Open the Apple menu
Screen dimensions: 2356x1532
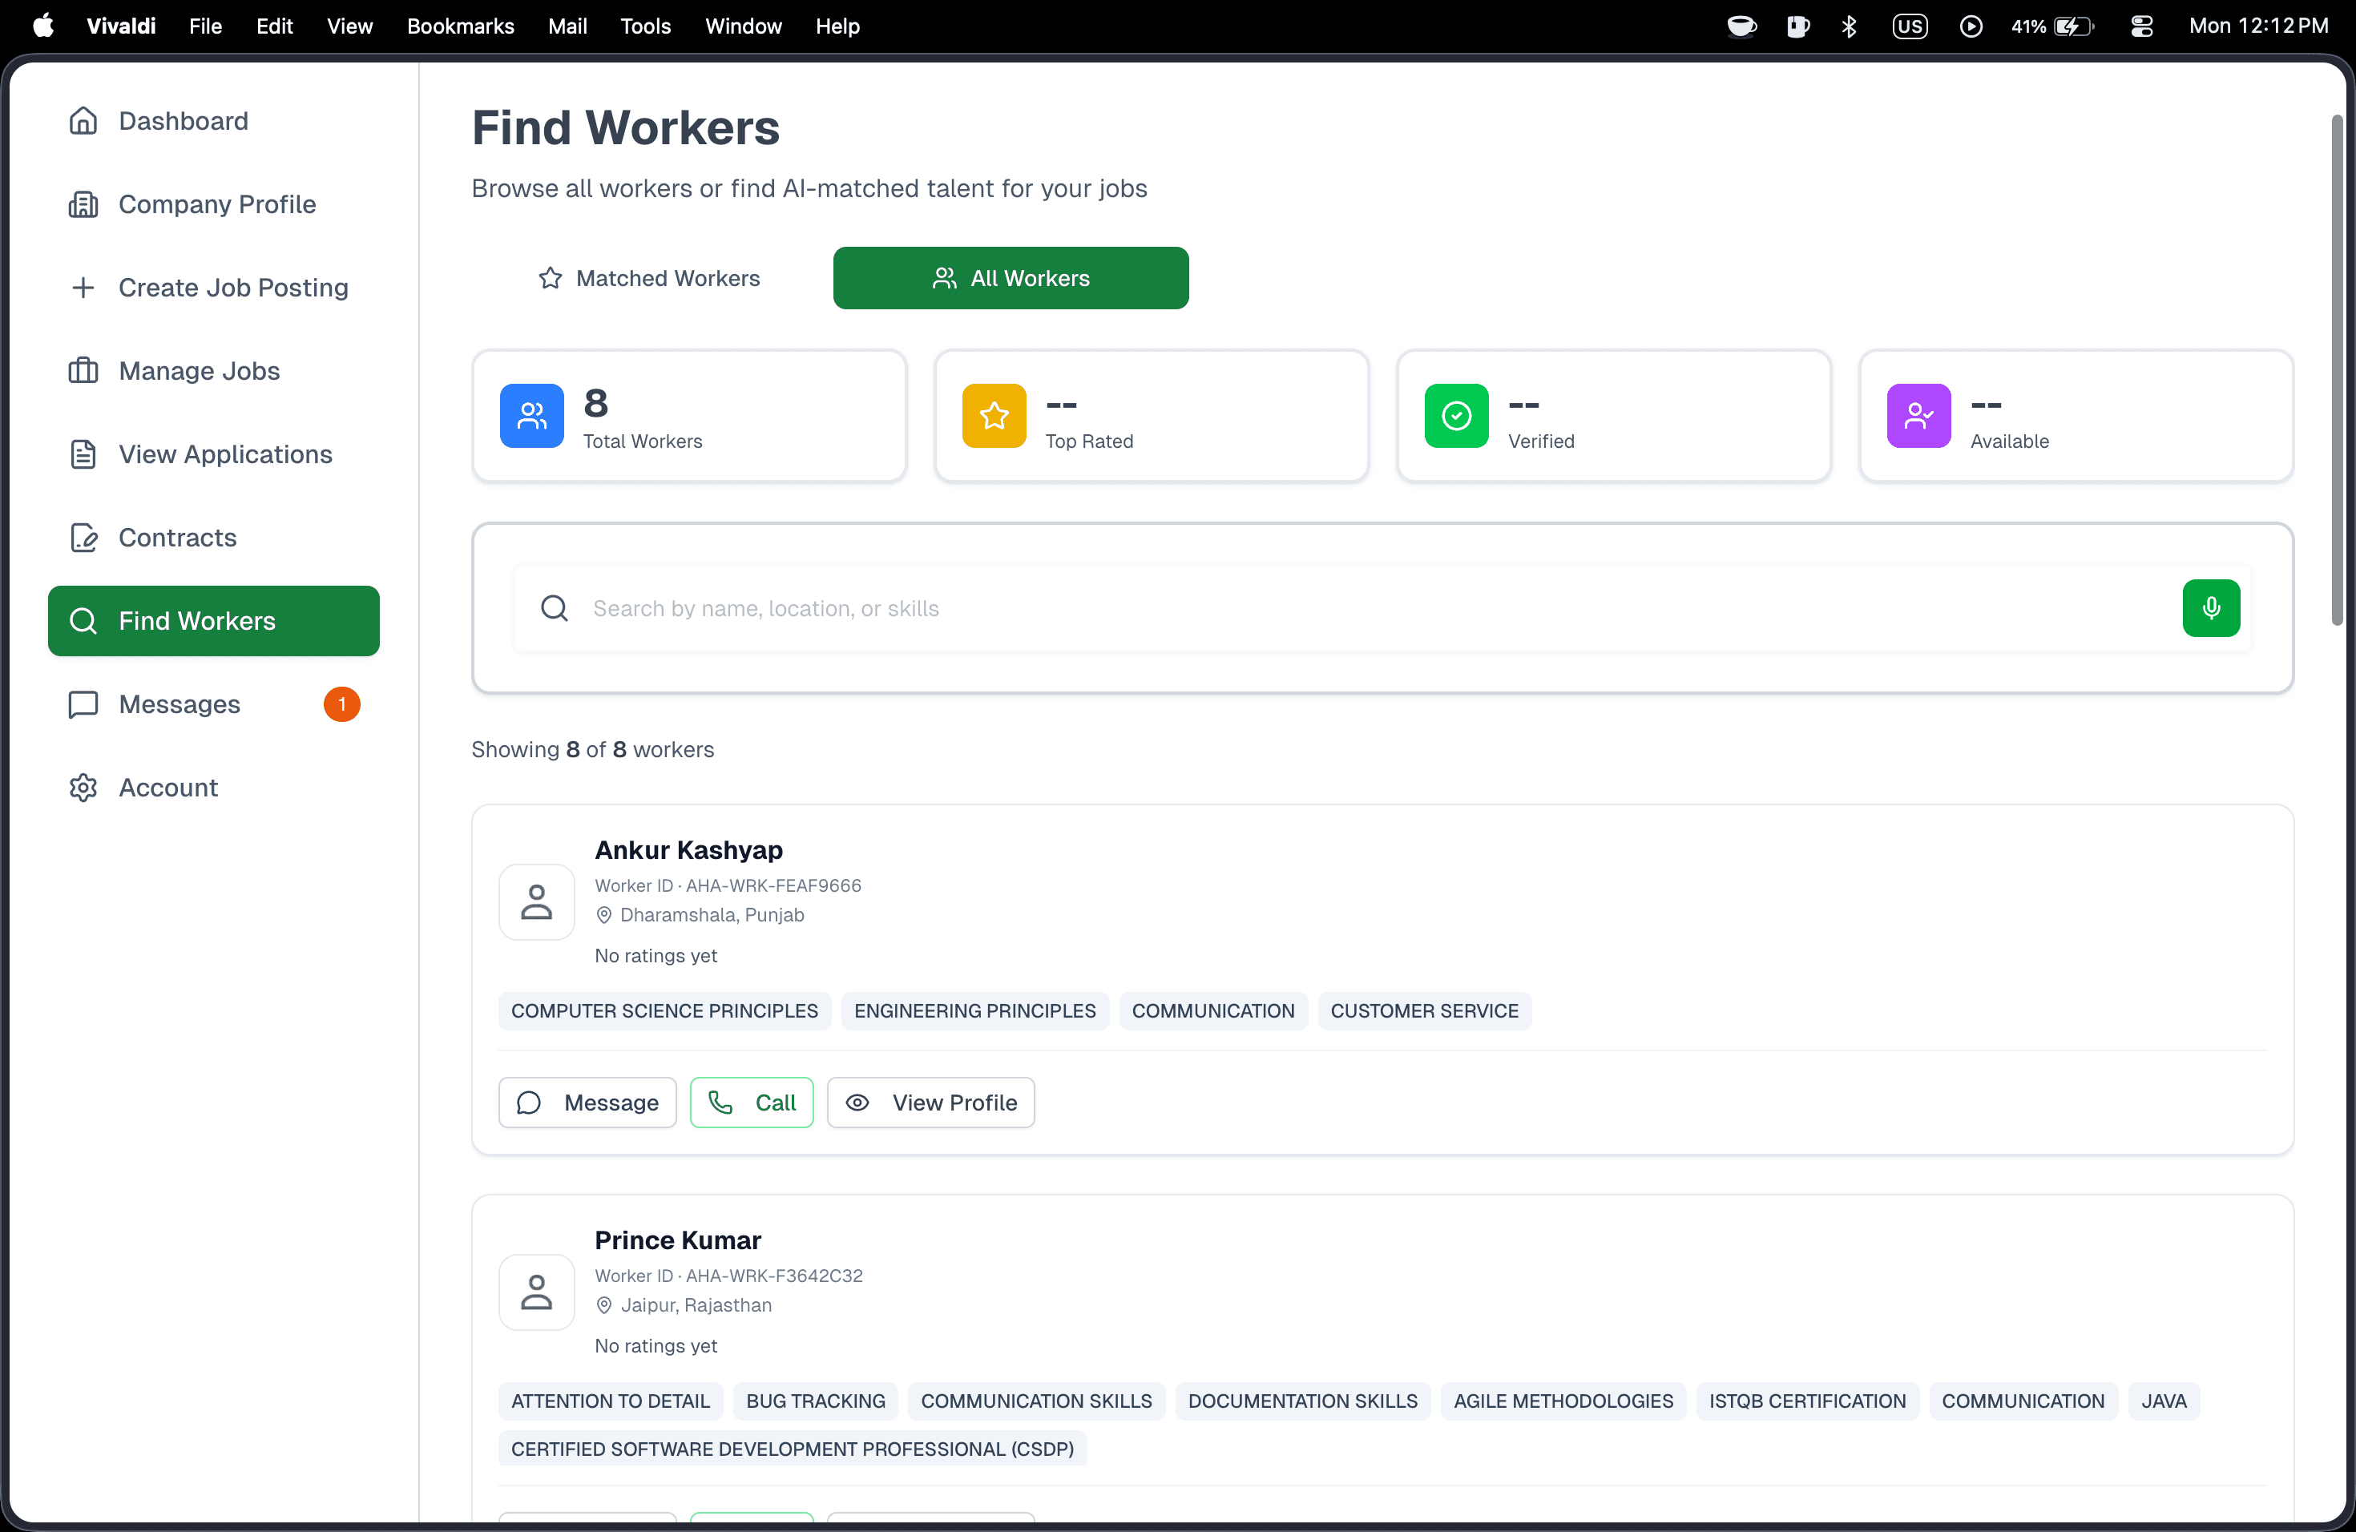point(43,26)
